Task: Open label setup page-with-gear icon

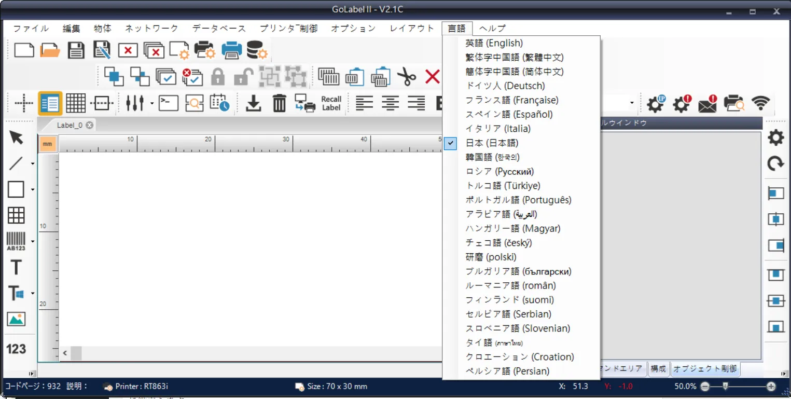Action: [x=179, y=50]
